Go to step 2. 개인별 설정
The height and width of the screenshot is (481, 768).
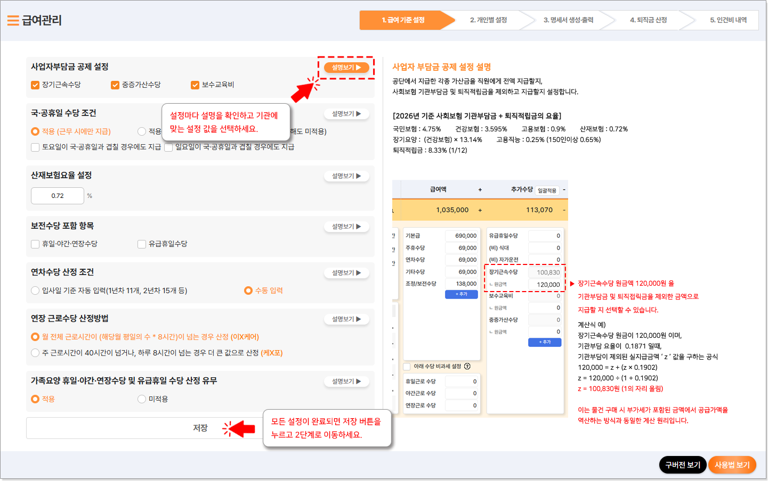(488, 20)
